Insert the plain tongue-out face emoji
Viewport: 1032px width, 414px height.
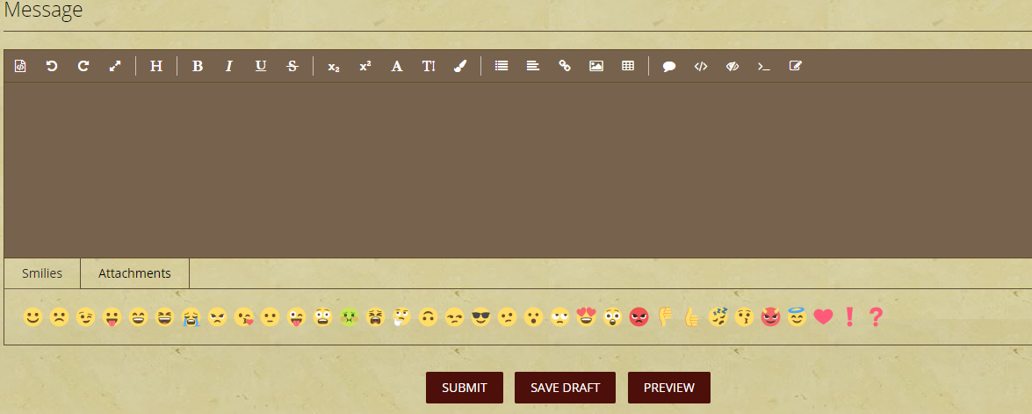pos(112,317)
